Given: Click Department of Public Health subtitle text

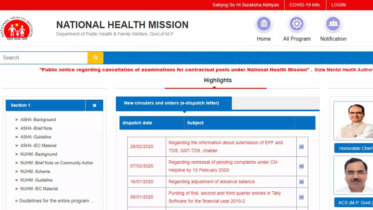Looking at the screenshot, I should pyautogui.click(x=115, y=34).
